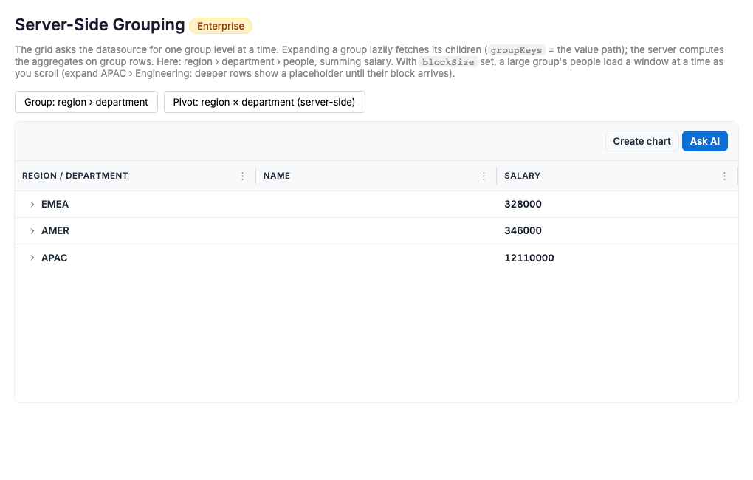
Task: Click the APAC region label
Action: pos(55,258)
